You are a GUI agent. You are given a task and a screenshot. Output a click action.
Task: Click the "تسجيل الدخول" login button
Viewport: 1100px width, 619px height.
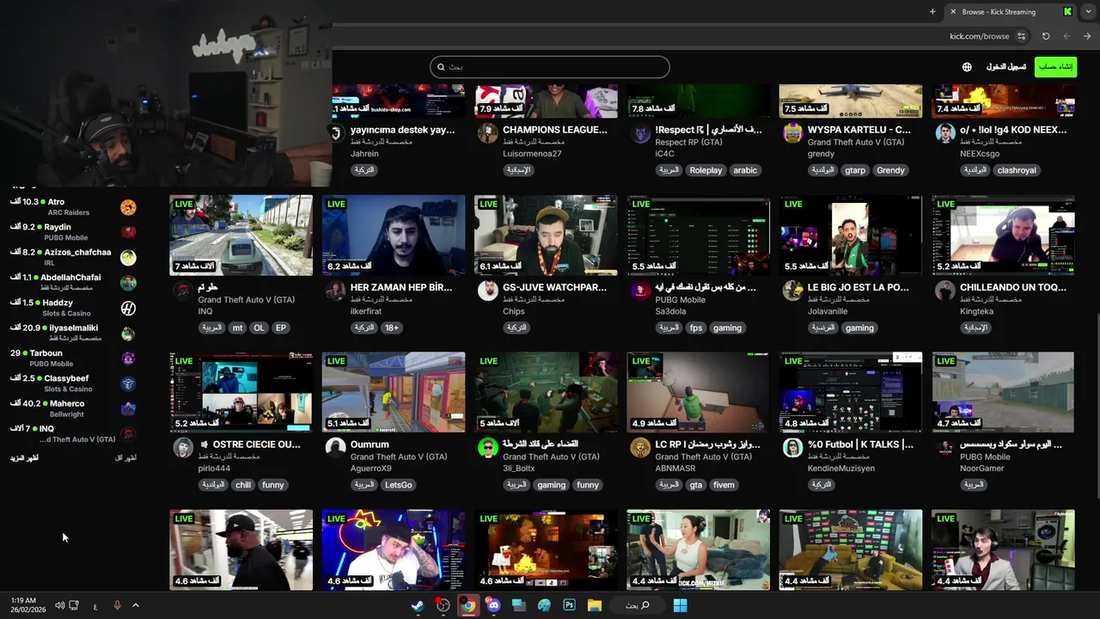[1006, 67]
